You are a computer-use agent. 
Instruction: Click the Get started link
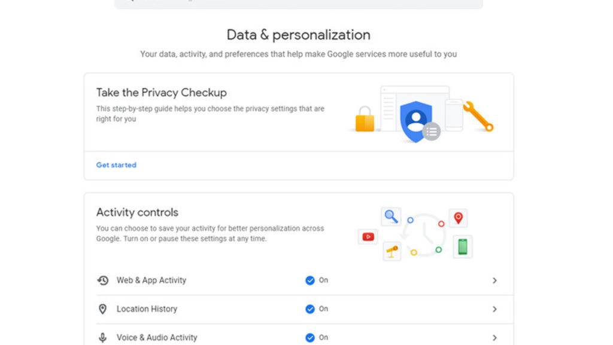pyautogui.click(x=116, y=165)
